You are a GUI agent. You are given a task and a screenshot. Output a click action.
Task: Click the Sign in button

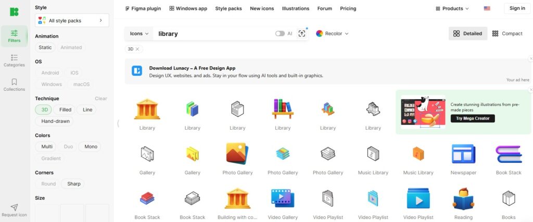pyautogui.click(x=517, y=8)
